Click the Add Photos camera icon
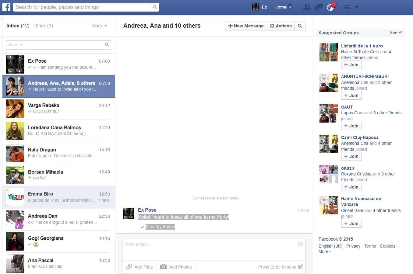Image resolution: width=413 pixels, height=274 pixels. pos(164,267)
